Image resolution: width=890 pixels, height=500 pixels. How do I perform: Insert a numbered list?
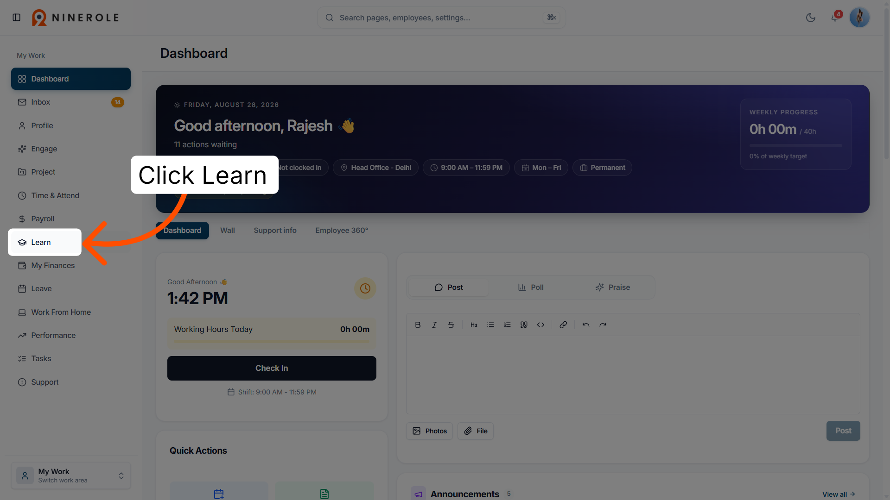[x=507, y=325]
